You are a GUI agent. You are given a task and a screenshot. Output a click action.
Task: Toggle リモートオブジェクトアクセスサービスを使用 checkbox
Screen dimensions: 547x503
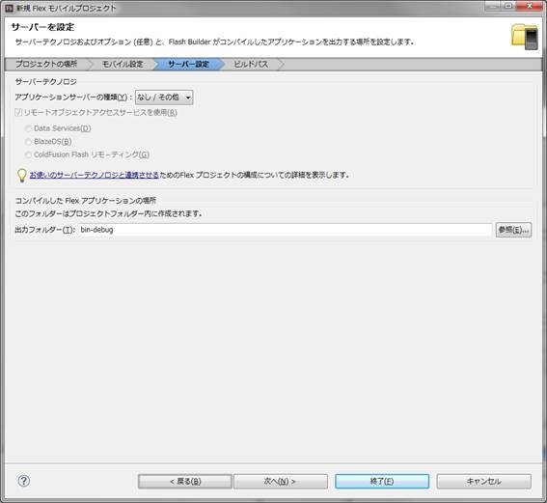(x=18, y=112)
